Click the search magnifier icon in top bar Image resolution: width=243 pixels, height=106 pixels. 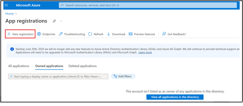[x=62, y=5]
